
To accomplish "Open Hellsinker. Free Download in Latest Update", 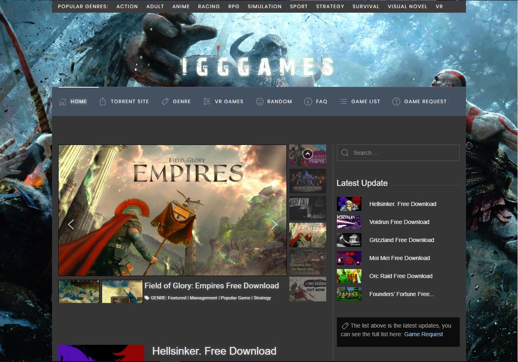I will [x=403, y=204].
